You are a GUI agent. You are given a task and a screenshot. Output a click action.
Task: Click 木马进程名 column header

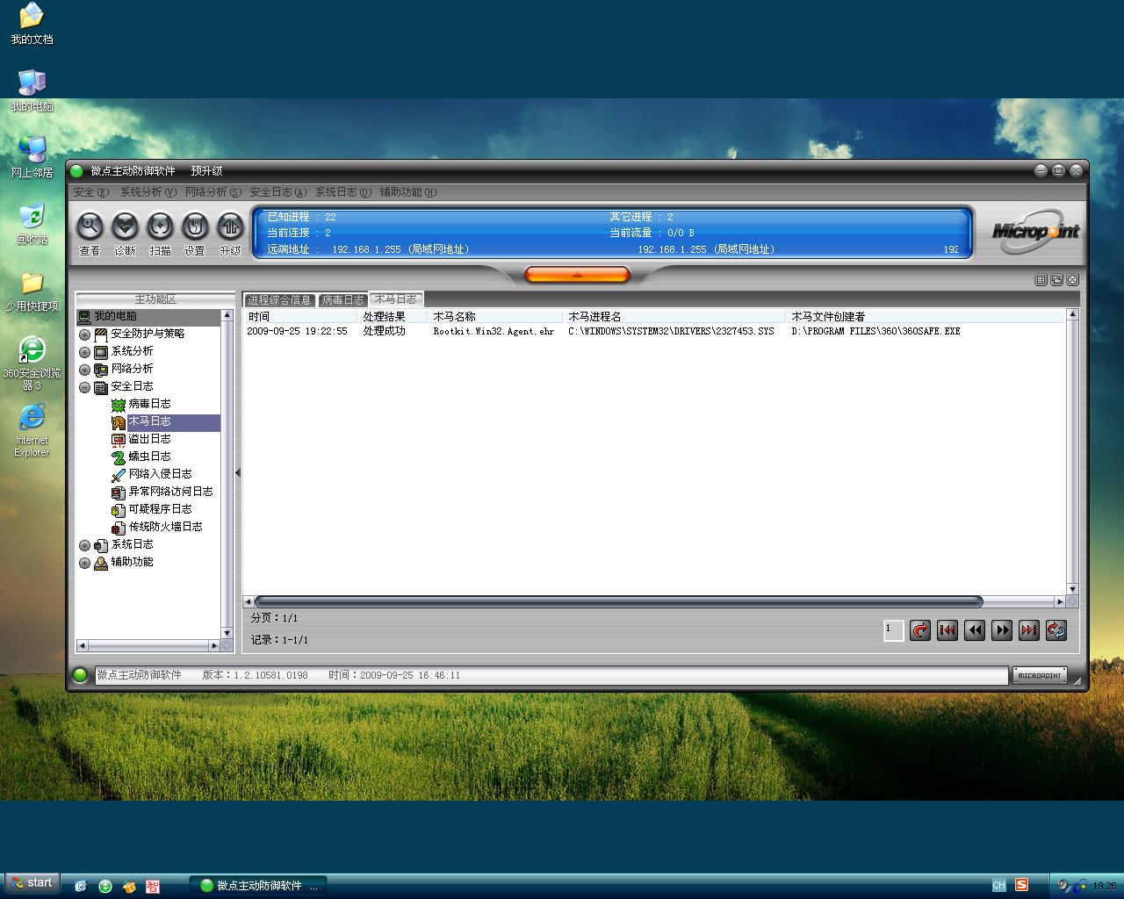click(674, 316)
